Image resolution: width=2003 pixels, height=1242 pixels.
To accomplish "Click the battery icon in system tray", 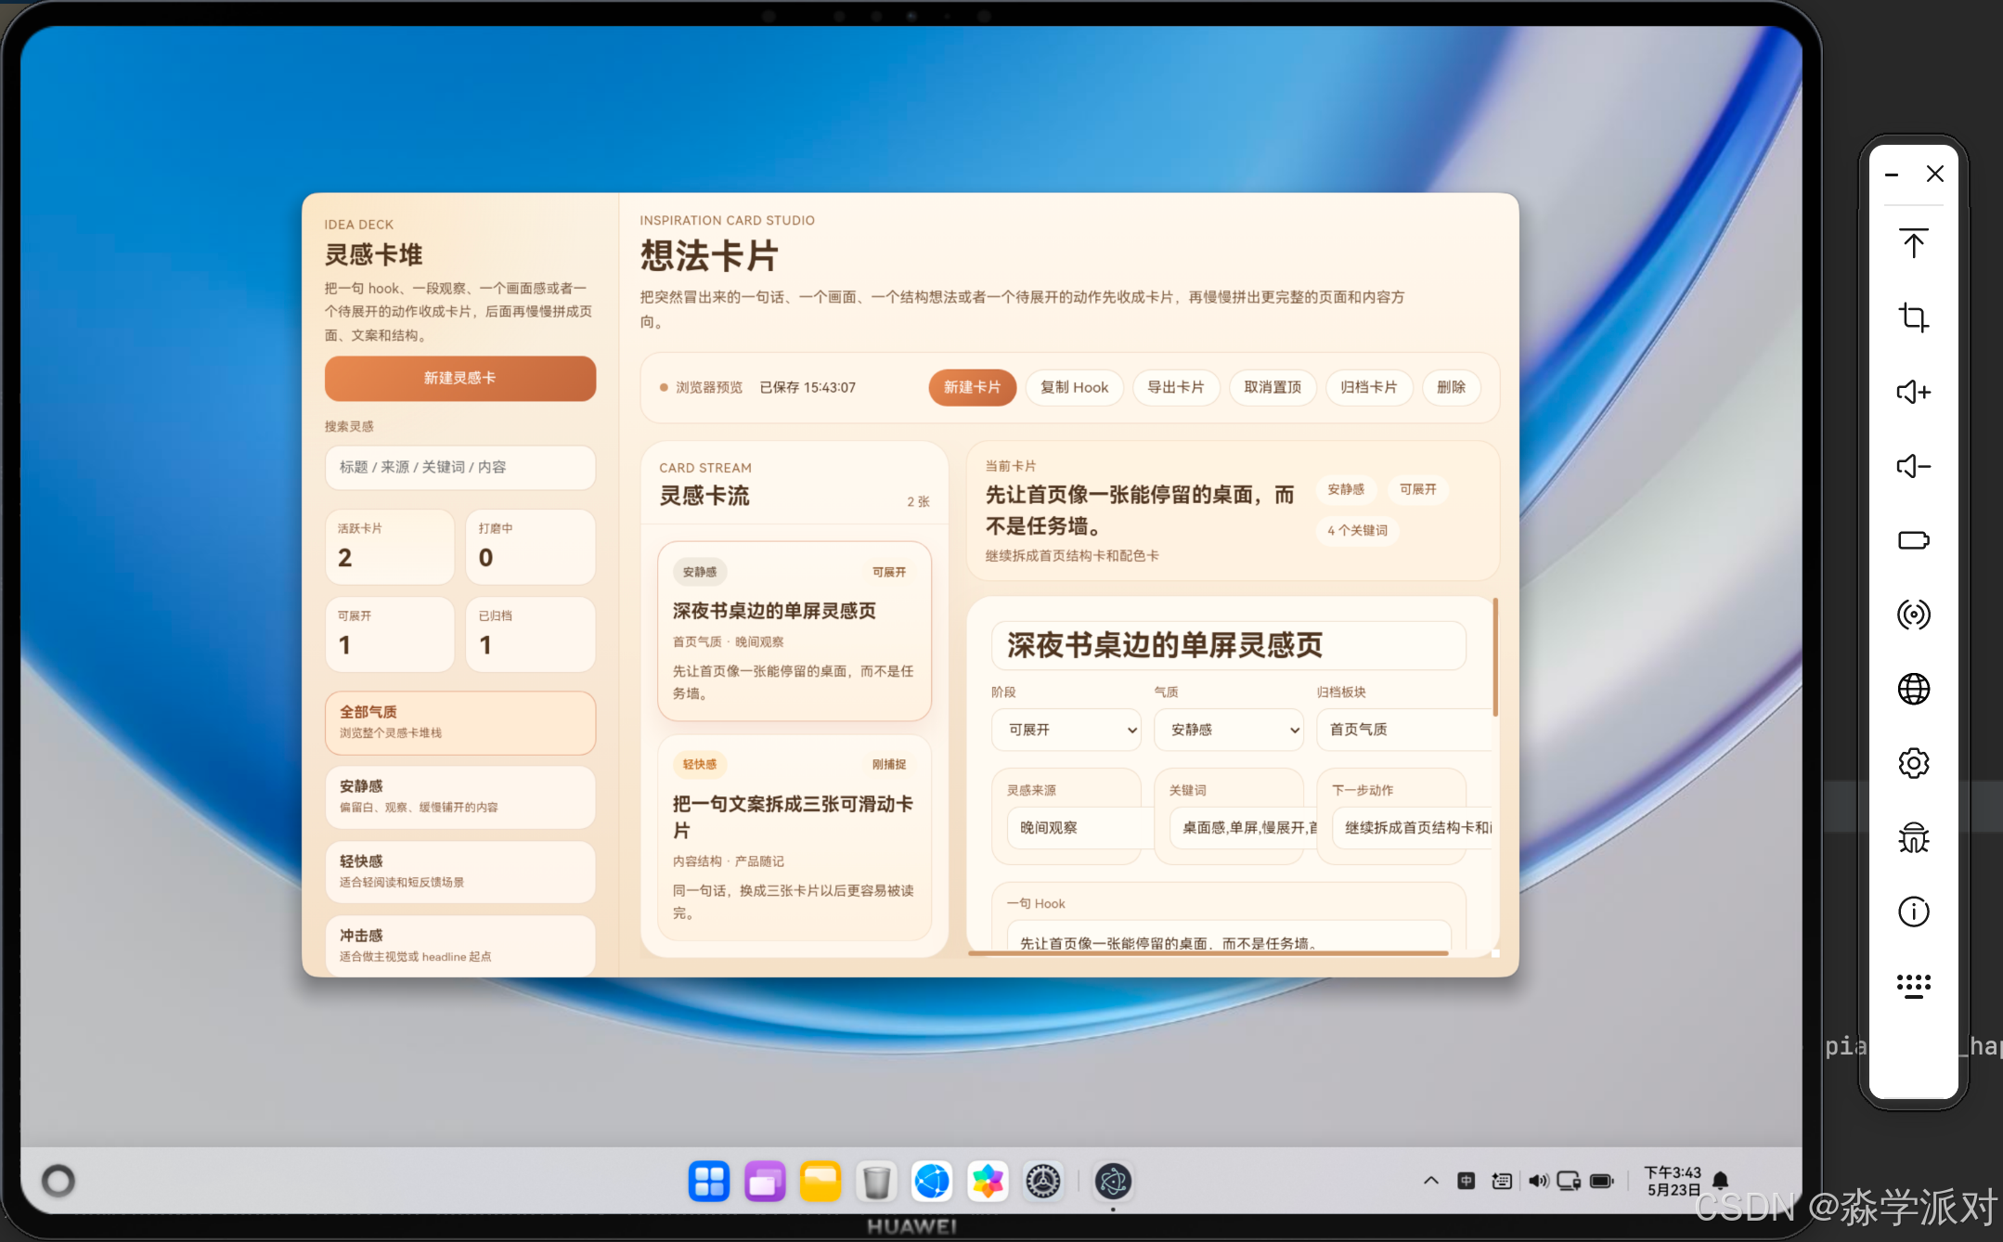I will coord(1602,1181).
